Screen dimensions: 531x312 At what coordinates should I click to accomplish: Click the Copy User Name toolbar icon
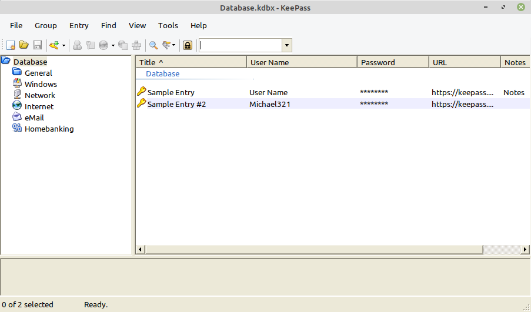(77, 45)
